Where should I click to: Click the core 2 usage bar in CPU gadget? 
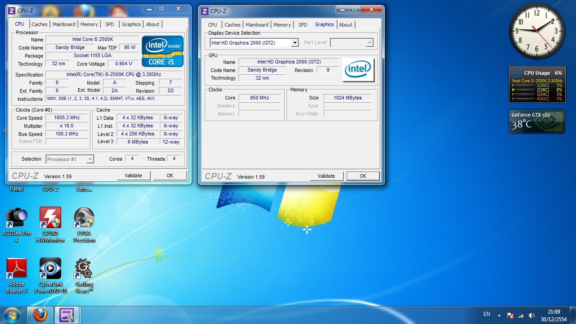pos(523,90)
